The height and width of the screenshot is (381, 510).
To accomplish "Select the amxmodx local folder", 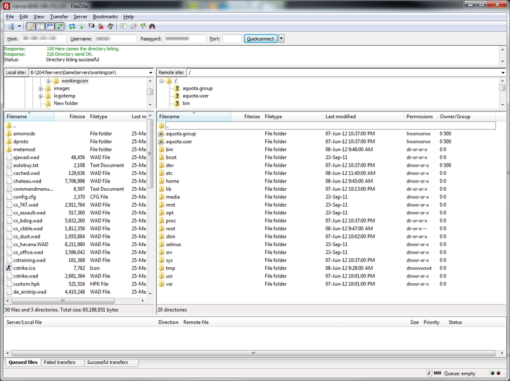I will pos(24,134).
